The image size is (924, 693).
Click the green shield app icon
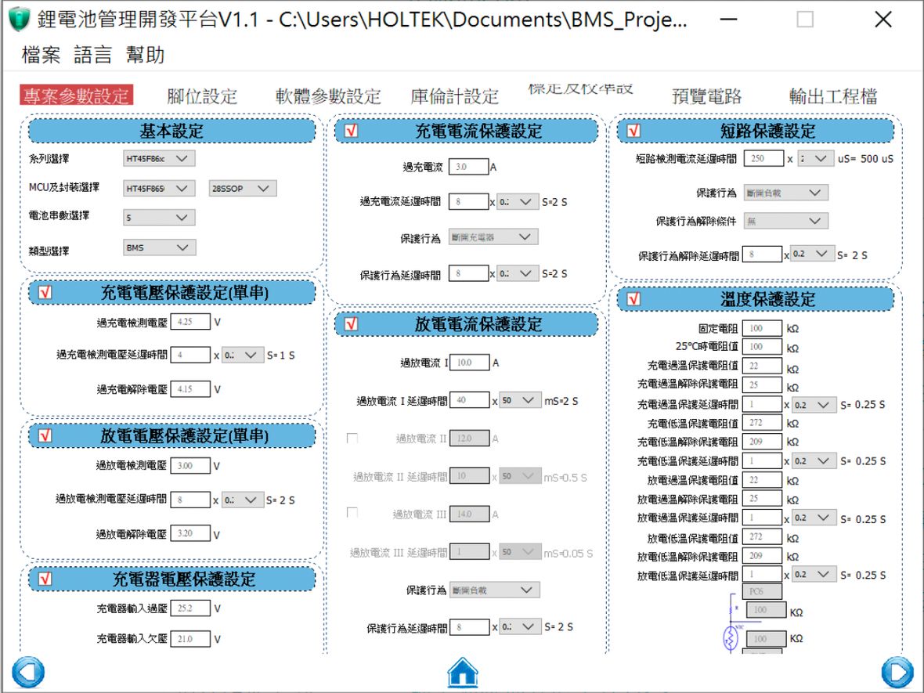pyautogui.click(x=20, y=19)
